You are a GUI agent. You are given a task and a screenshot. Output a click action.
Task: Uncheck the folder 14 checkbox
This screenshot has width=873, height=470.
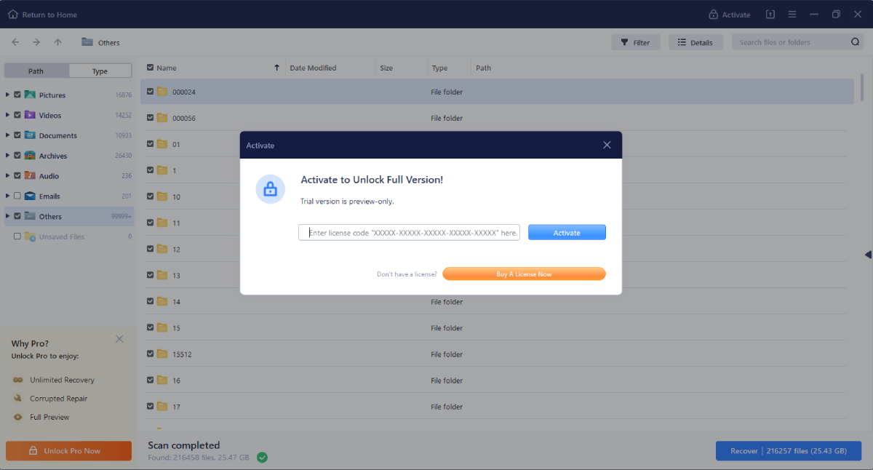coord(150,301)
